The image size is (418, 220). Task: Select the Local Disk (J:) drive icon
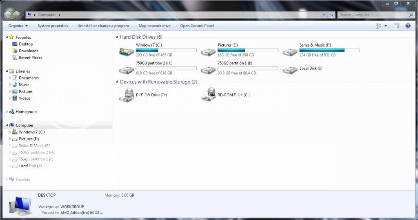point(290,70)
